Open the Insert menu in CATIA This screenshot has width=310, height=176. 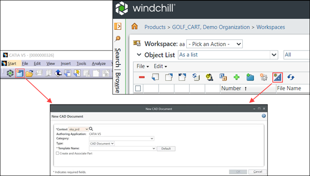point(66,63)
